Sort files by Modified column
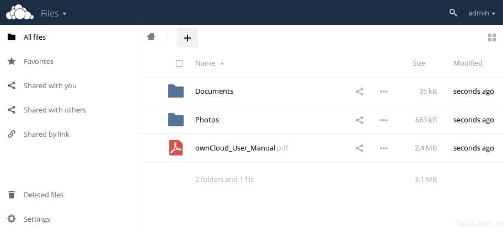The height and width of the screenshot is (231, 503). pyautogui.click(x=468, y=63)
